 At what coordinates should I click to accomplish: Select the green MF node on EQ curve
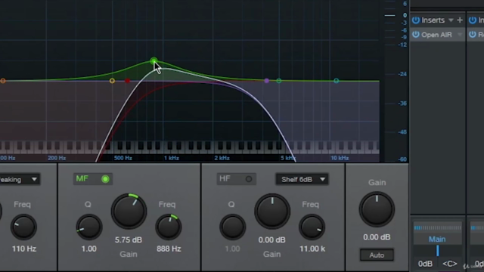[x=154, y=60]
